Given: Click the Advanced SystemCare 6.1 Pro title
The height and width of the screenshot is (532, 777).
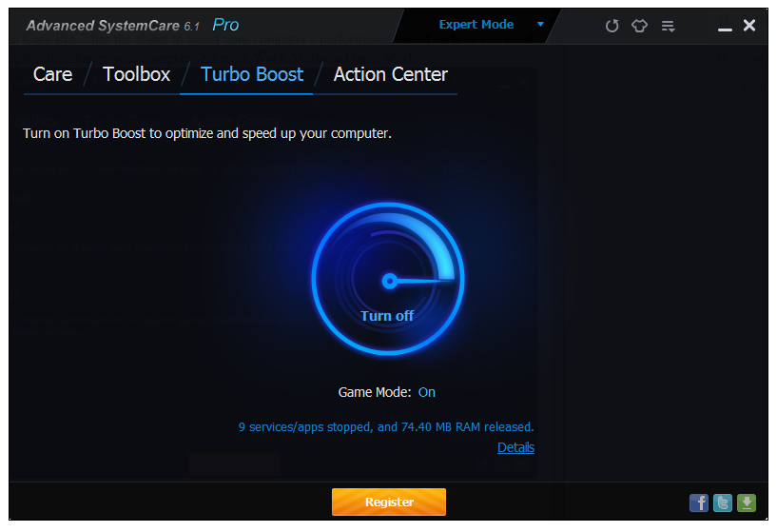Looking at the screenshot, I should (132, 26).
